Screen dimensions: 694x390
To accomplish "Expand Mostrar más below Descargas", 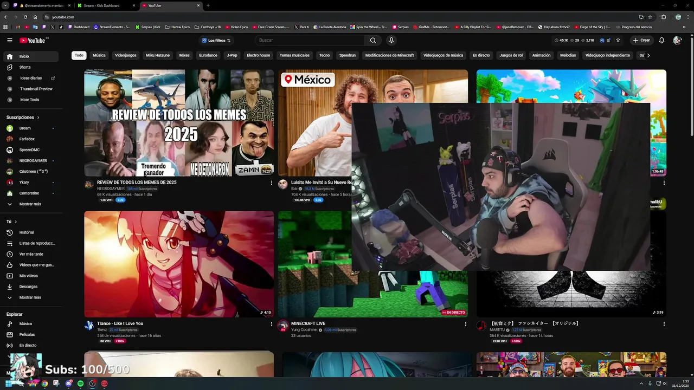I will [30, 297].
